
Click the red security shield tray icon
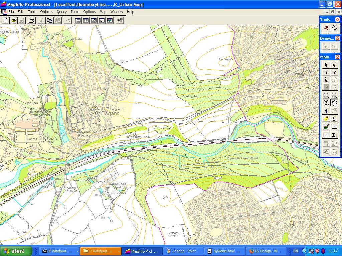317,251
